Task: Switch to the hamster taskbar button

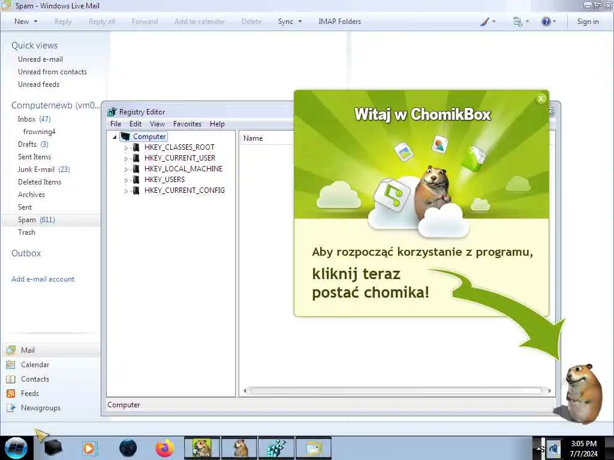Action: (239, 448)
